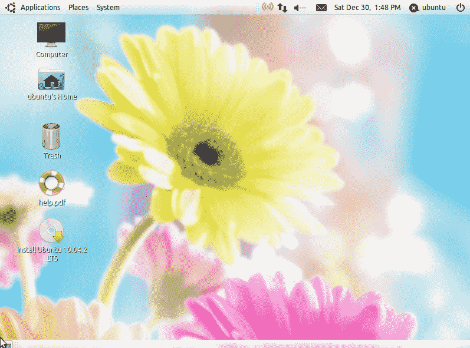Open the power session menu

click(x=460, y=8)
